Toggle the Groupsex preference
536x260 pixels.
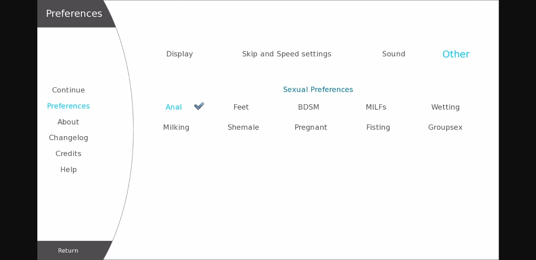(x=445, y=127)
